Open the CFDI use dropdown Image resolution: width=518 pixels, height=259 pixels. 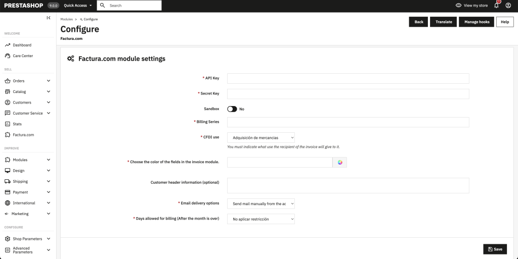pos(261,138)
